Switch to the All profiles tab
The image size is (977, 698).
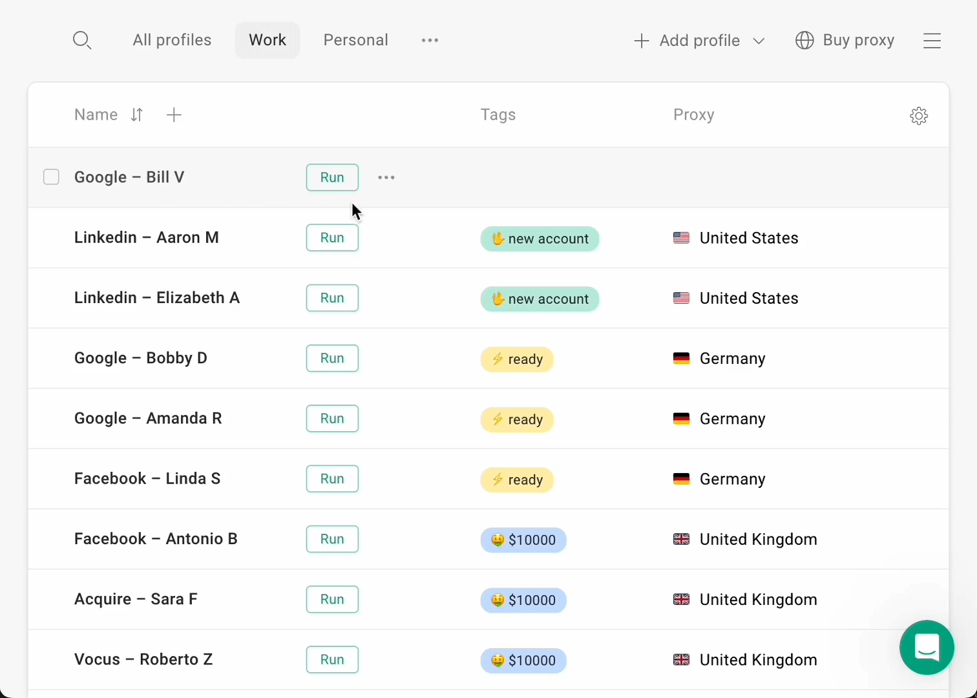pos(172,40)
